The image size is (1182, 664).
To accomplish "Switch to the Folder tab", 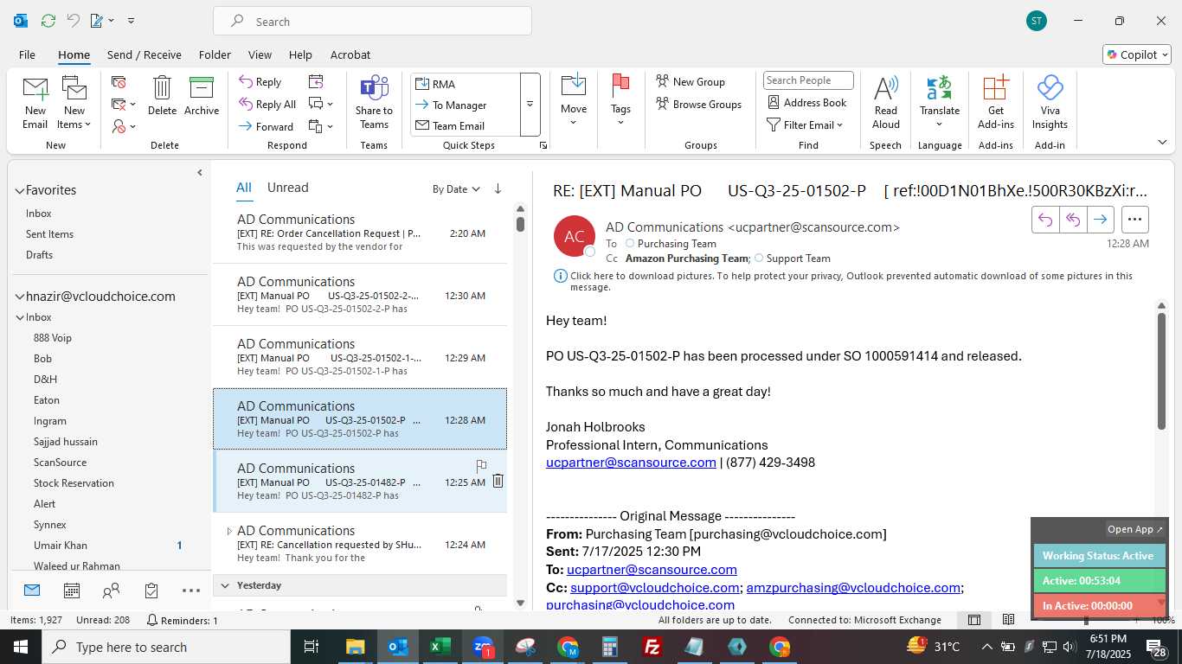I will pyautogui.click(x=215, y=54).
